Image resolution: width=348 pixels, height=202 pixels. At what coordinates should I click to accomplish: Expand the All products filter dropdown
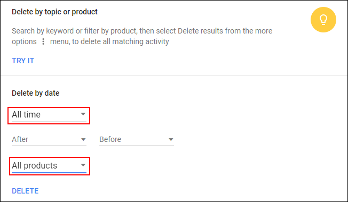(49, 166)
